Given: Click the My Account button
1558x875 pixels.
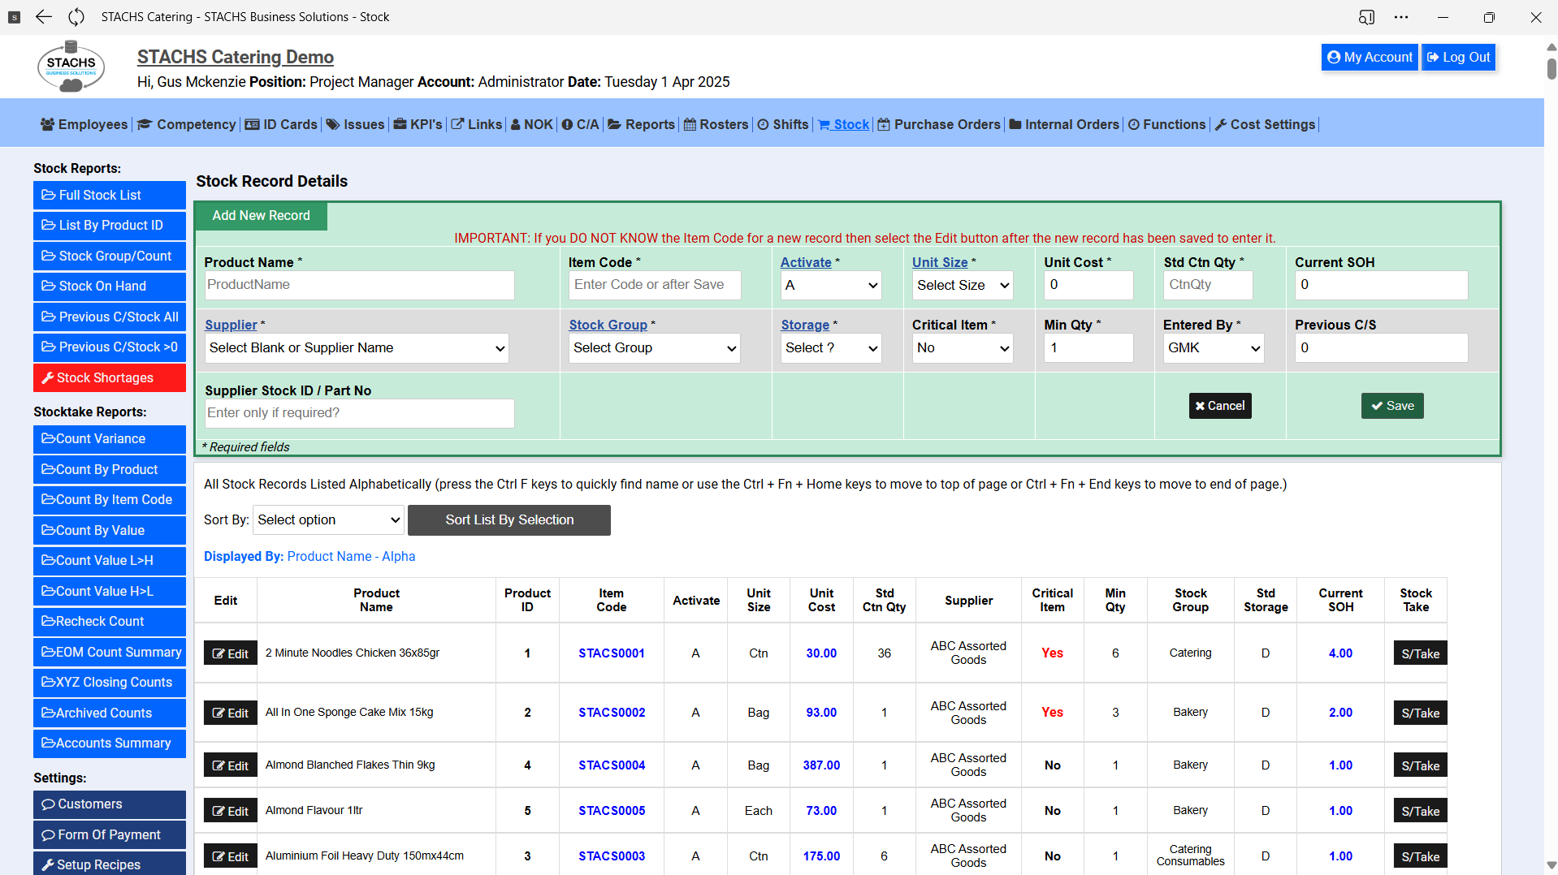Looking at the screenshot, I should click(1370, 58).
